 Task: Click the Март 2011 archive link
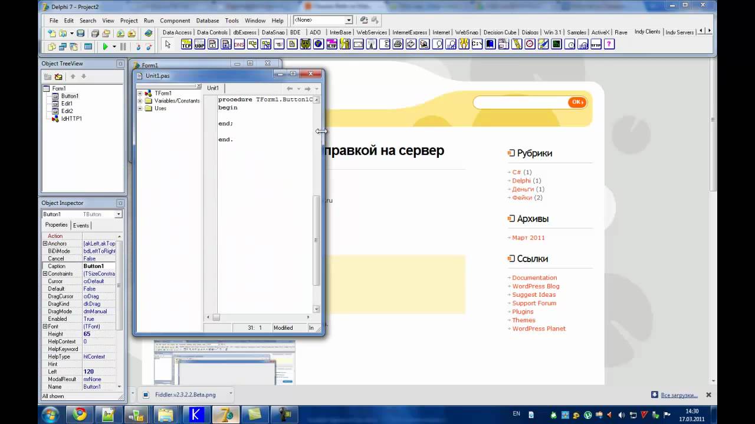528,238
